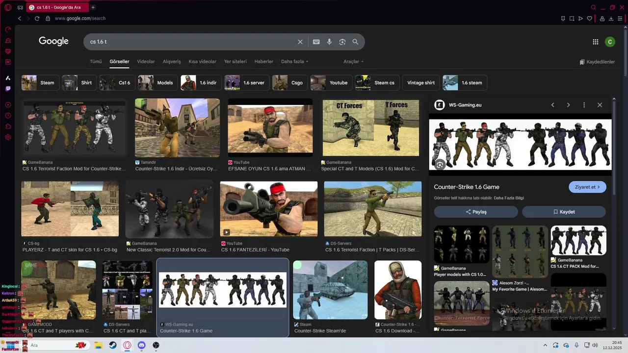Search by image with Google Lens
The image size is (628, 353).
[342, 42]
